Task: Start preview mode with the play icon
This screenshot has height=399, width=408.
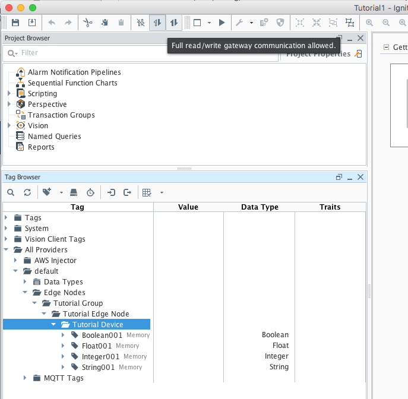Action: [222, 23]
